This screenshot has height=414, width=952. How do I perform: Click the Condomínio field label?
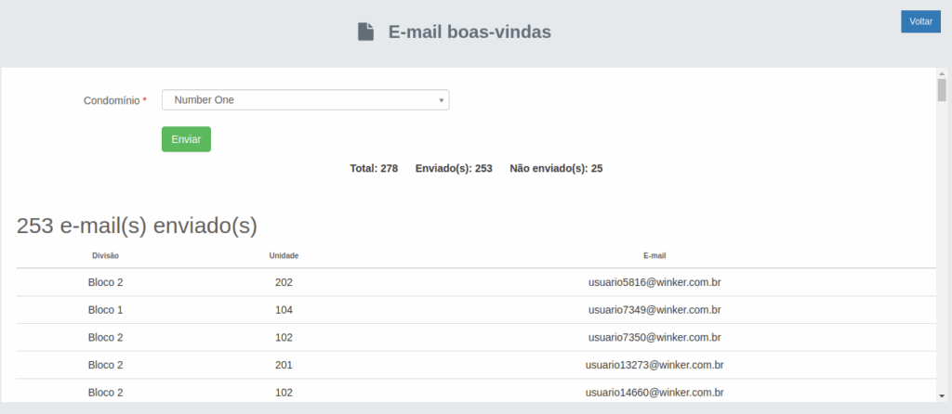[114, 100]
